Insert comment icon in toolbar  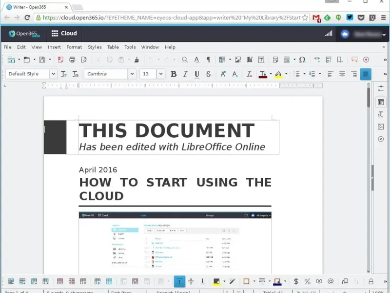pyautogui.click(x=354, y=60)
